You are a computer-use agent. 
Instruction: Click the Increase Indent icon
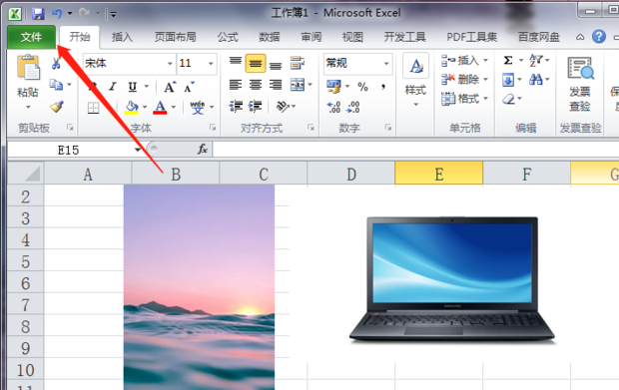tap(255, 106)
